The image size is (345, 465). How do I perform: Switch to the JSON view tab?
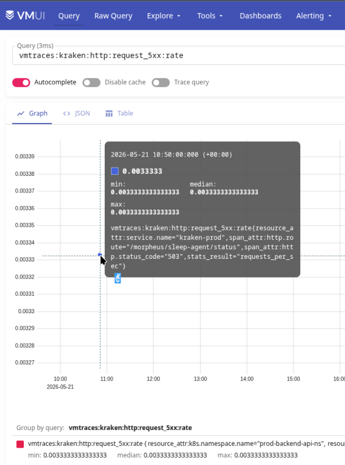point(76,113)
